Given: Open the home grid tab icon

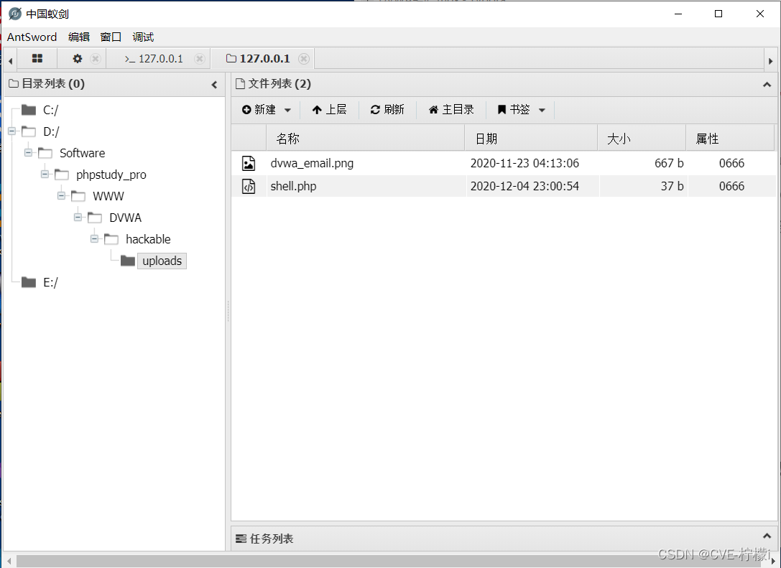Looking at the screenshot, I should point(37,59).
